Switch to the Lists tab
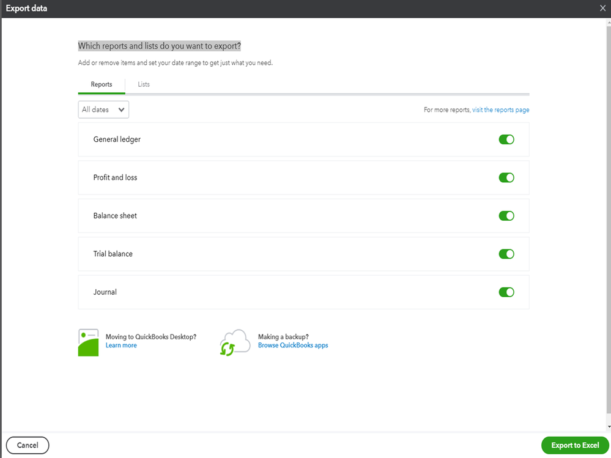The height and width of the screenshot is (458, 611). point(143,84)
